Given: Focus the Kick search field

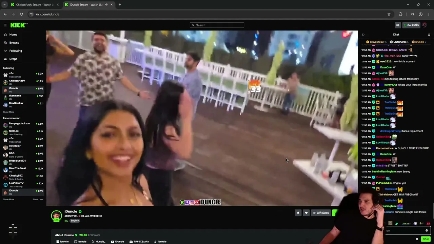Looking at the screenshot, I should [217, 25].
